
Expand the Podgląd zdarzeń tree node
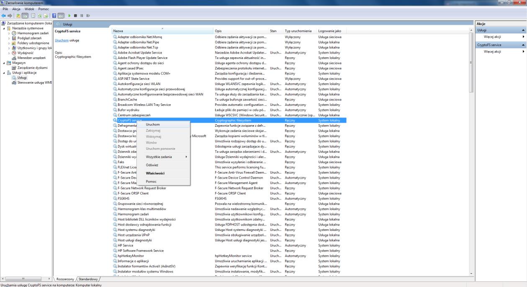9,38
